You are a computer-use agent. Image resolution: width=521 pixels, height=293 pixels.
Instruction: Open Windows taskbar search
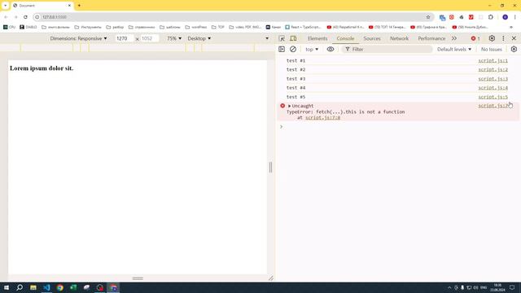20,287
